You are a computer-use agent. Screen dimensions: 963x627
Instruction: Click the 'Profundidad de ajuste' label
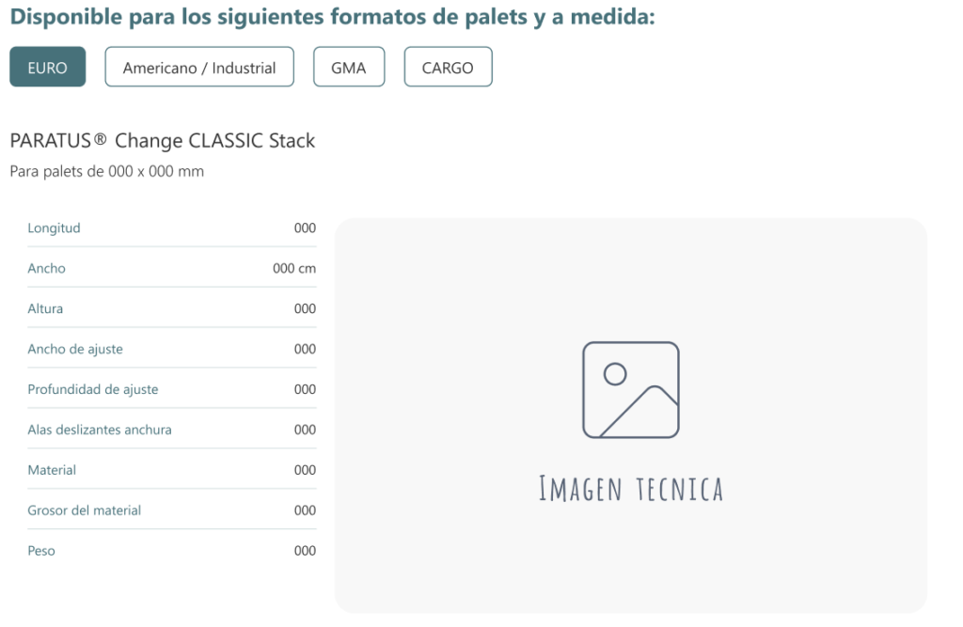[93, 390]
